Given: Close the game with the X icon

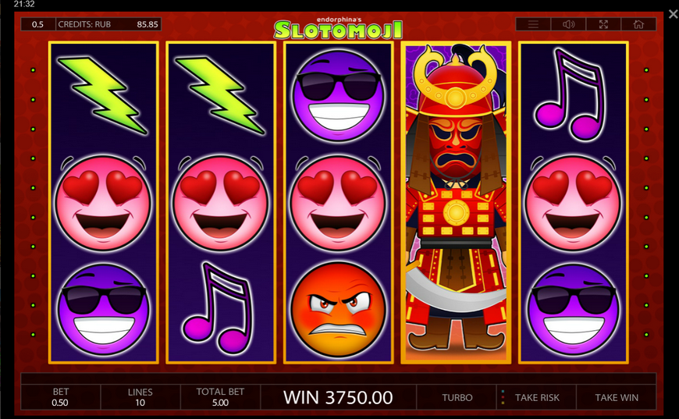Looking at the screenshot, I should (673, 14).
